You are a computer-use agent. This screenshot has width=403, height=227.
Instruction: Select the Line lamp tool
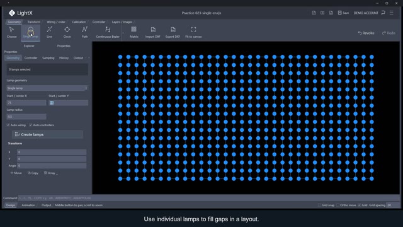point(49,32)
